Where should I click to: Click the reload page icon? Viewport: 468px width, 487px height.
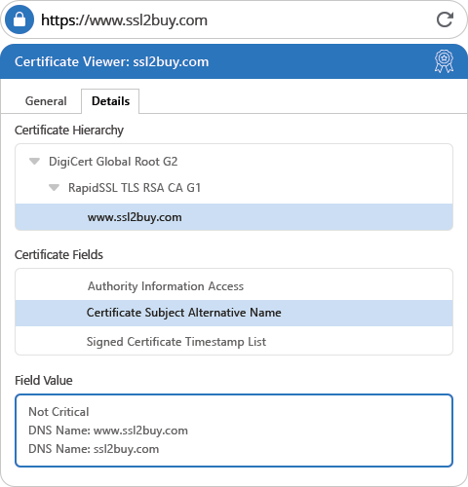pyautogui.click(x=445, y=19)
